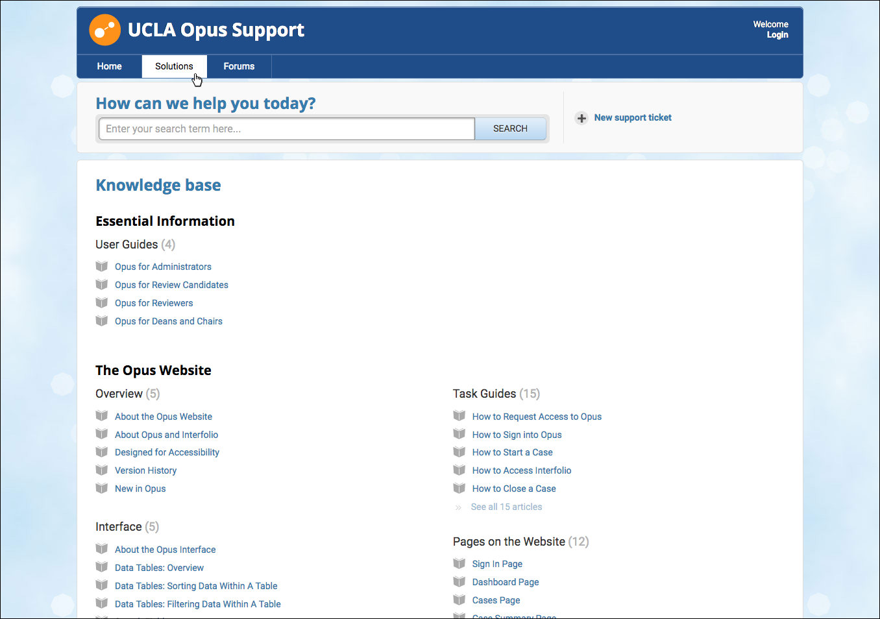The height and width of the screenshot is (619, 880).
Task: Open About the Opus Interface article
Action: [165, 550]
